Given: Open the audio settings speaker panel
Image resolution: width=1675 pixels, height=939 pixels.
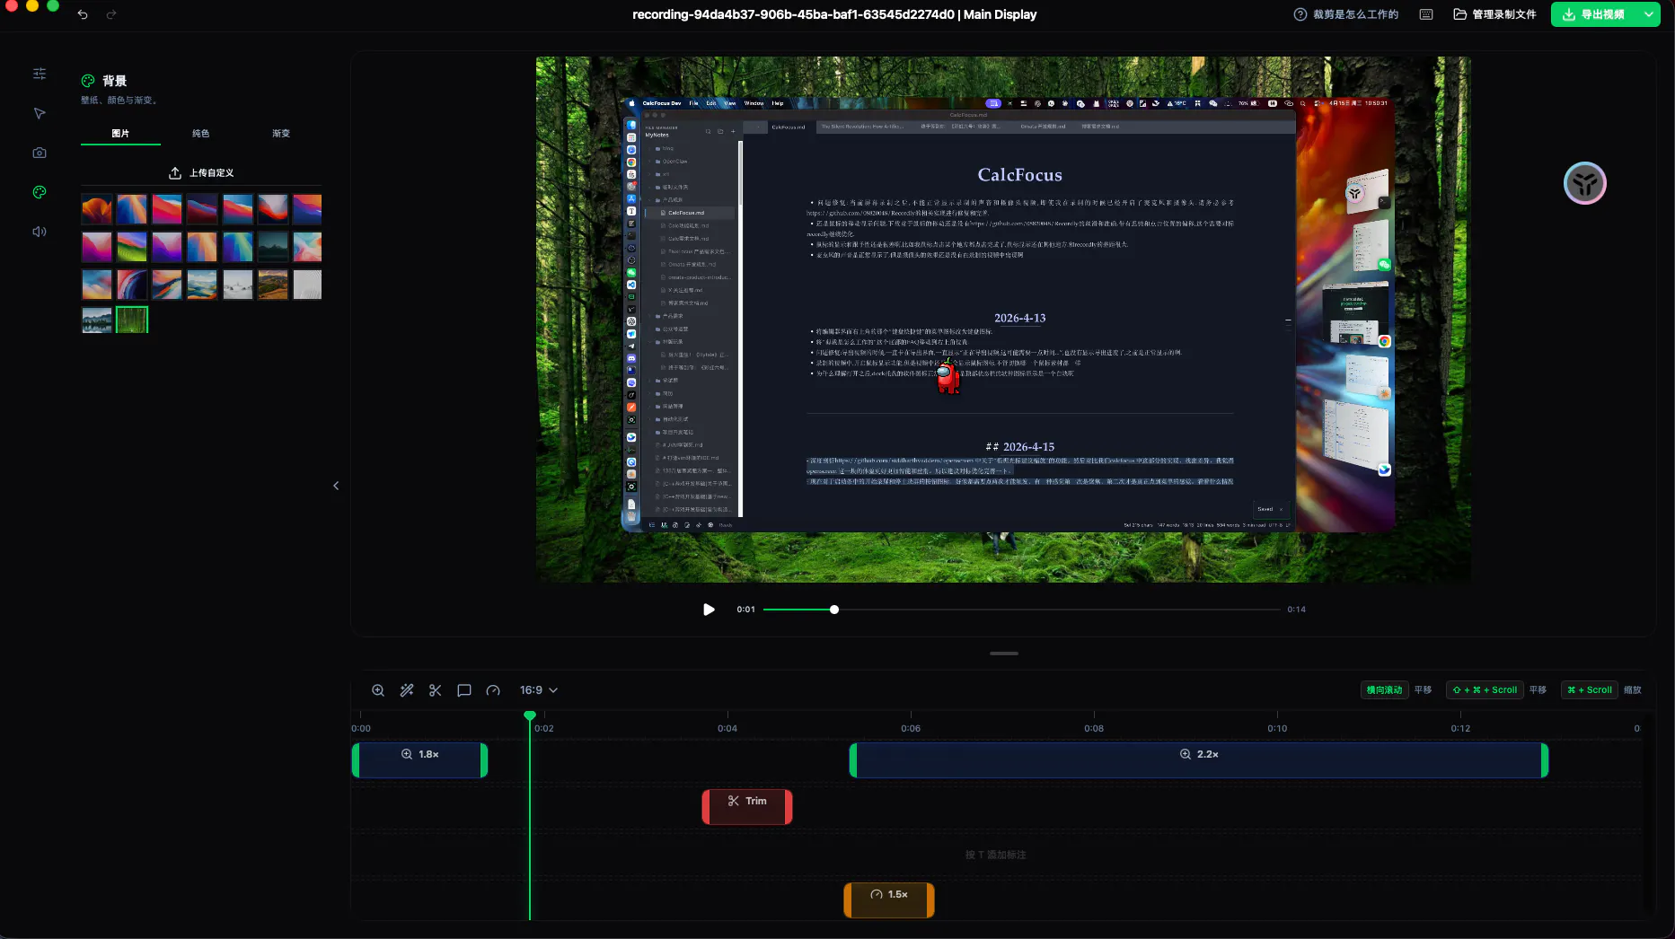Looking at the screenshot, I should [40, 232].
